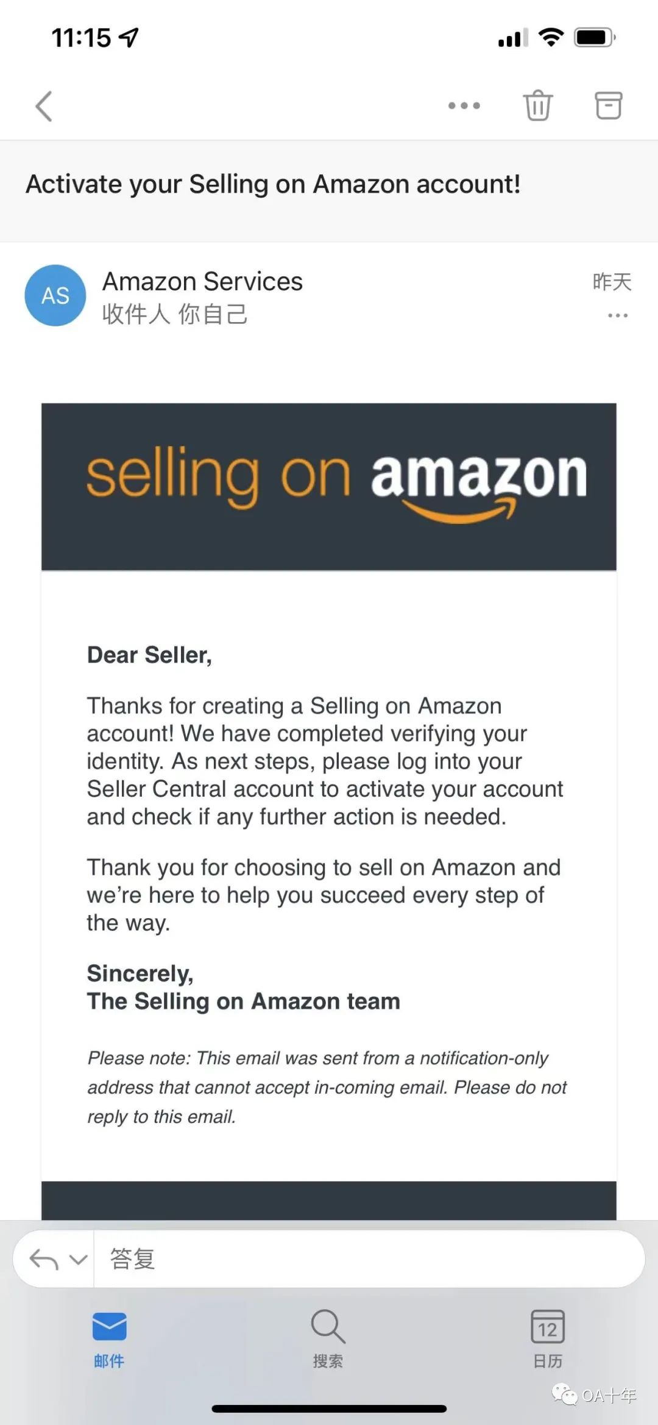658x1425 pixels.
Task: Tap the back arrow to leave the email
Action: pyautogui.click(x=44, y=106)
